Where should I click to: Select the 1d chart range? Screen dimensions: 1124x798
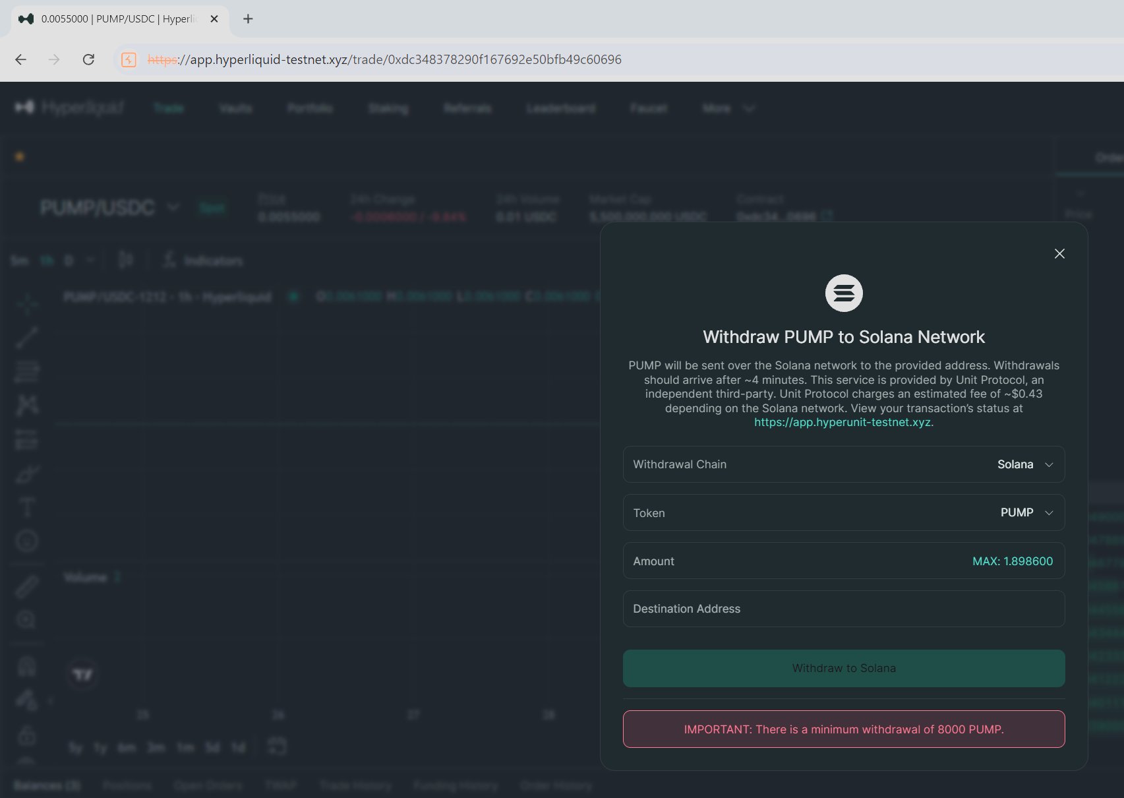pyautogui.click(x=238, y=747)
